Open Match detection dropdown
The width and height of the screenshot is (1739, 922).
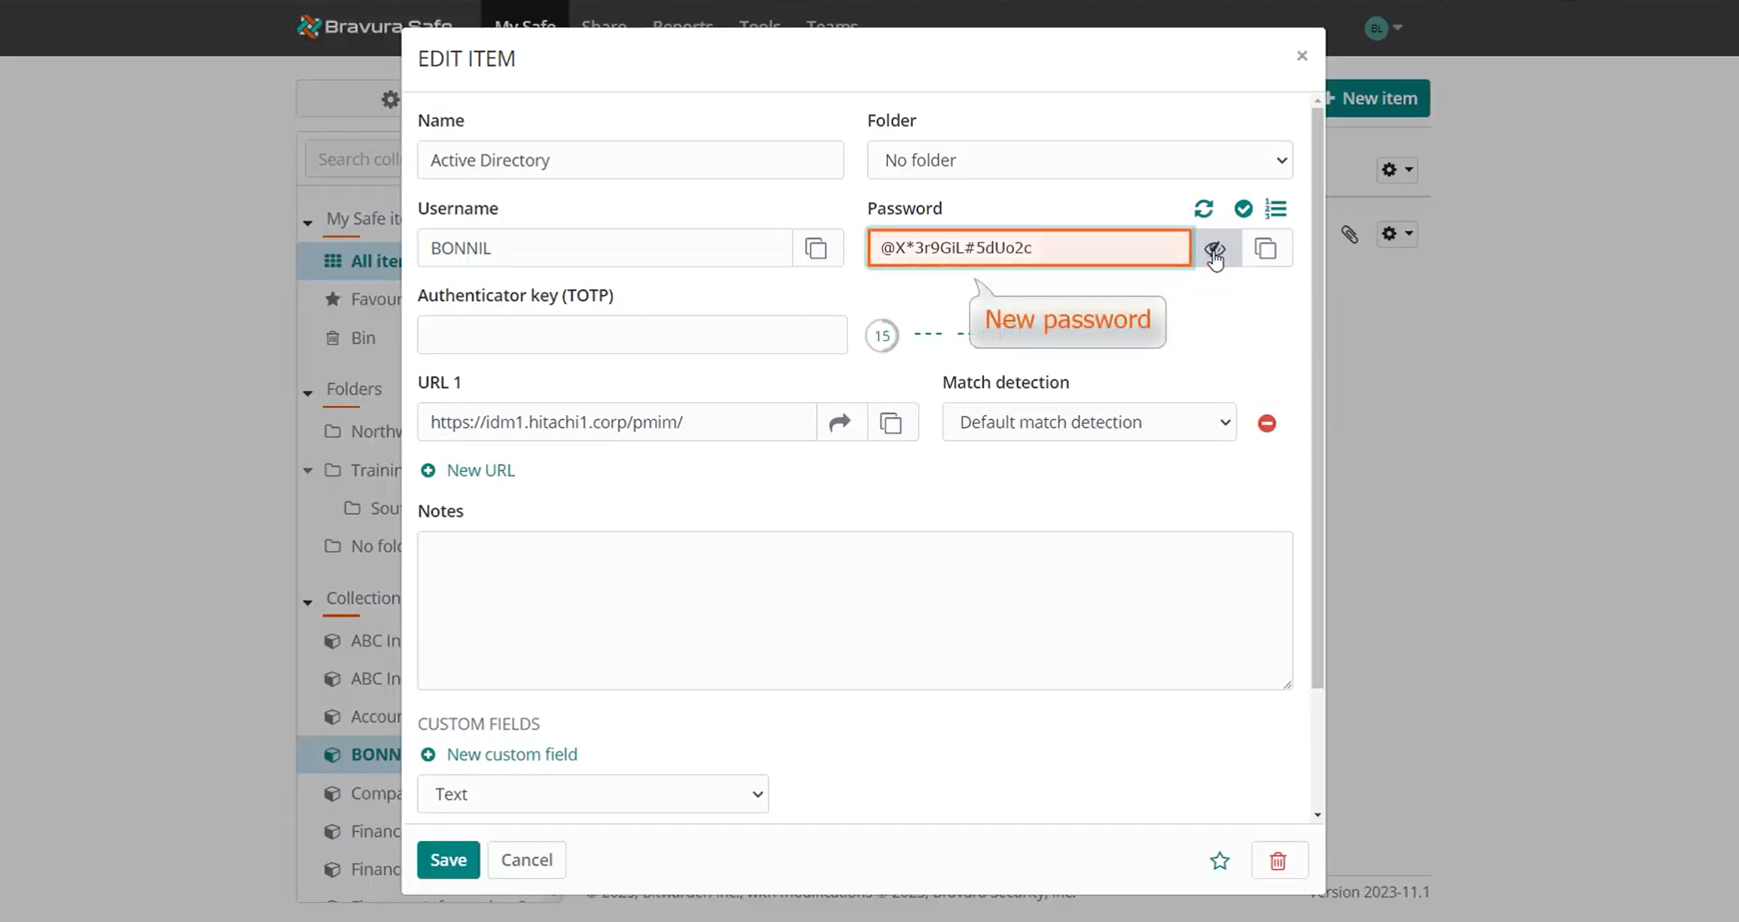click(x=1088, y=422)
